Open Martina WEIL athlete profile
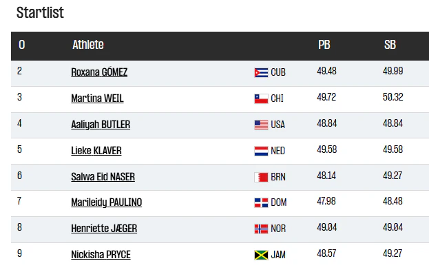Image resolution: width=429 pixels, height=272 pixels. [97, 98]
